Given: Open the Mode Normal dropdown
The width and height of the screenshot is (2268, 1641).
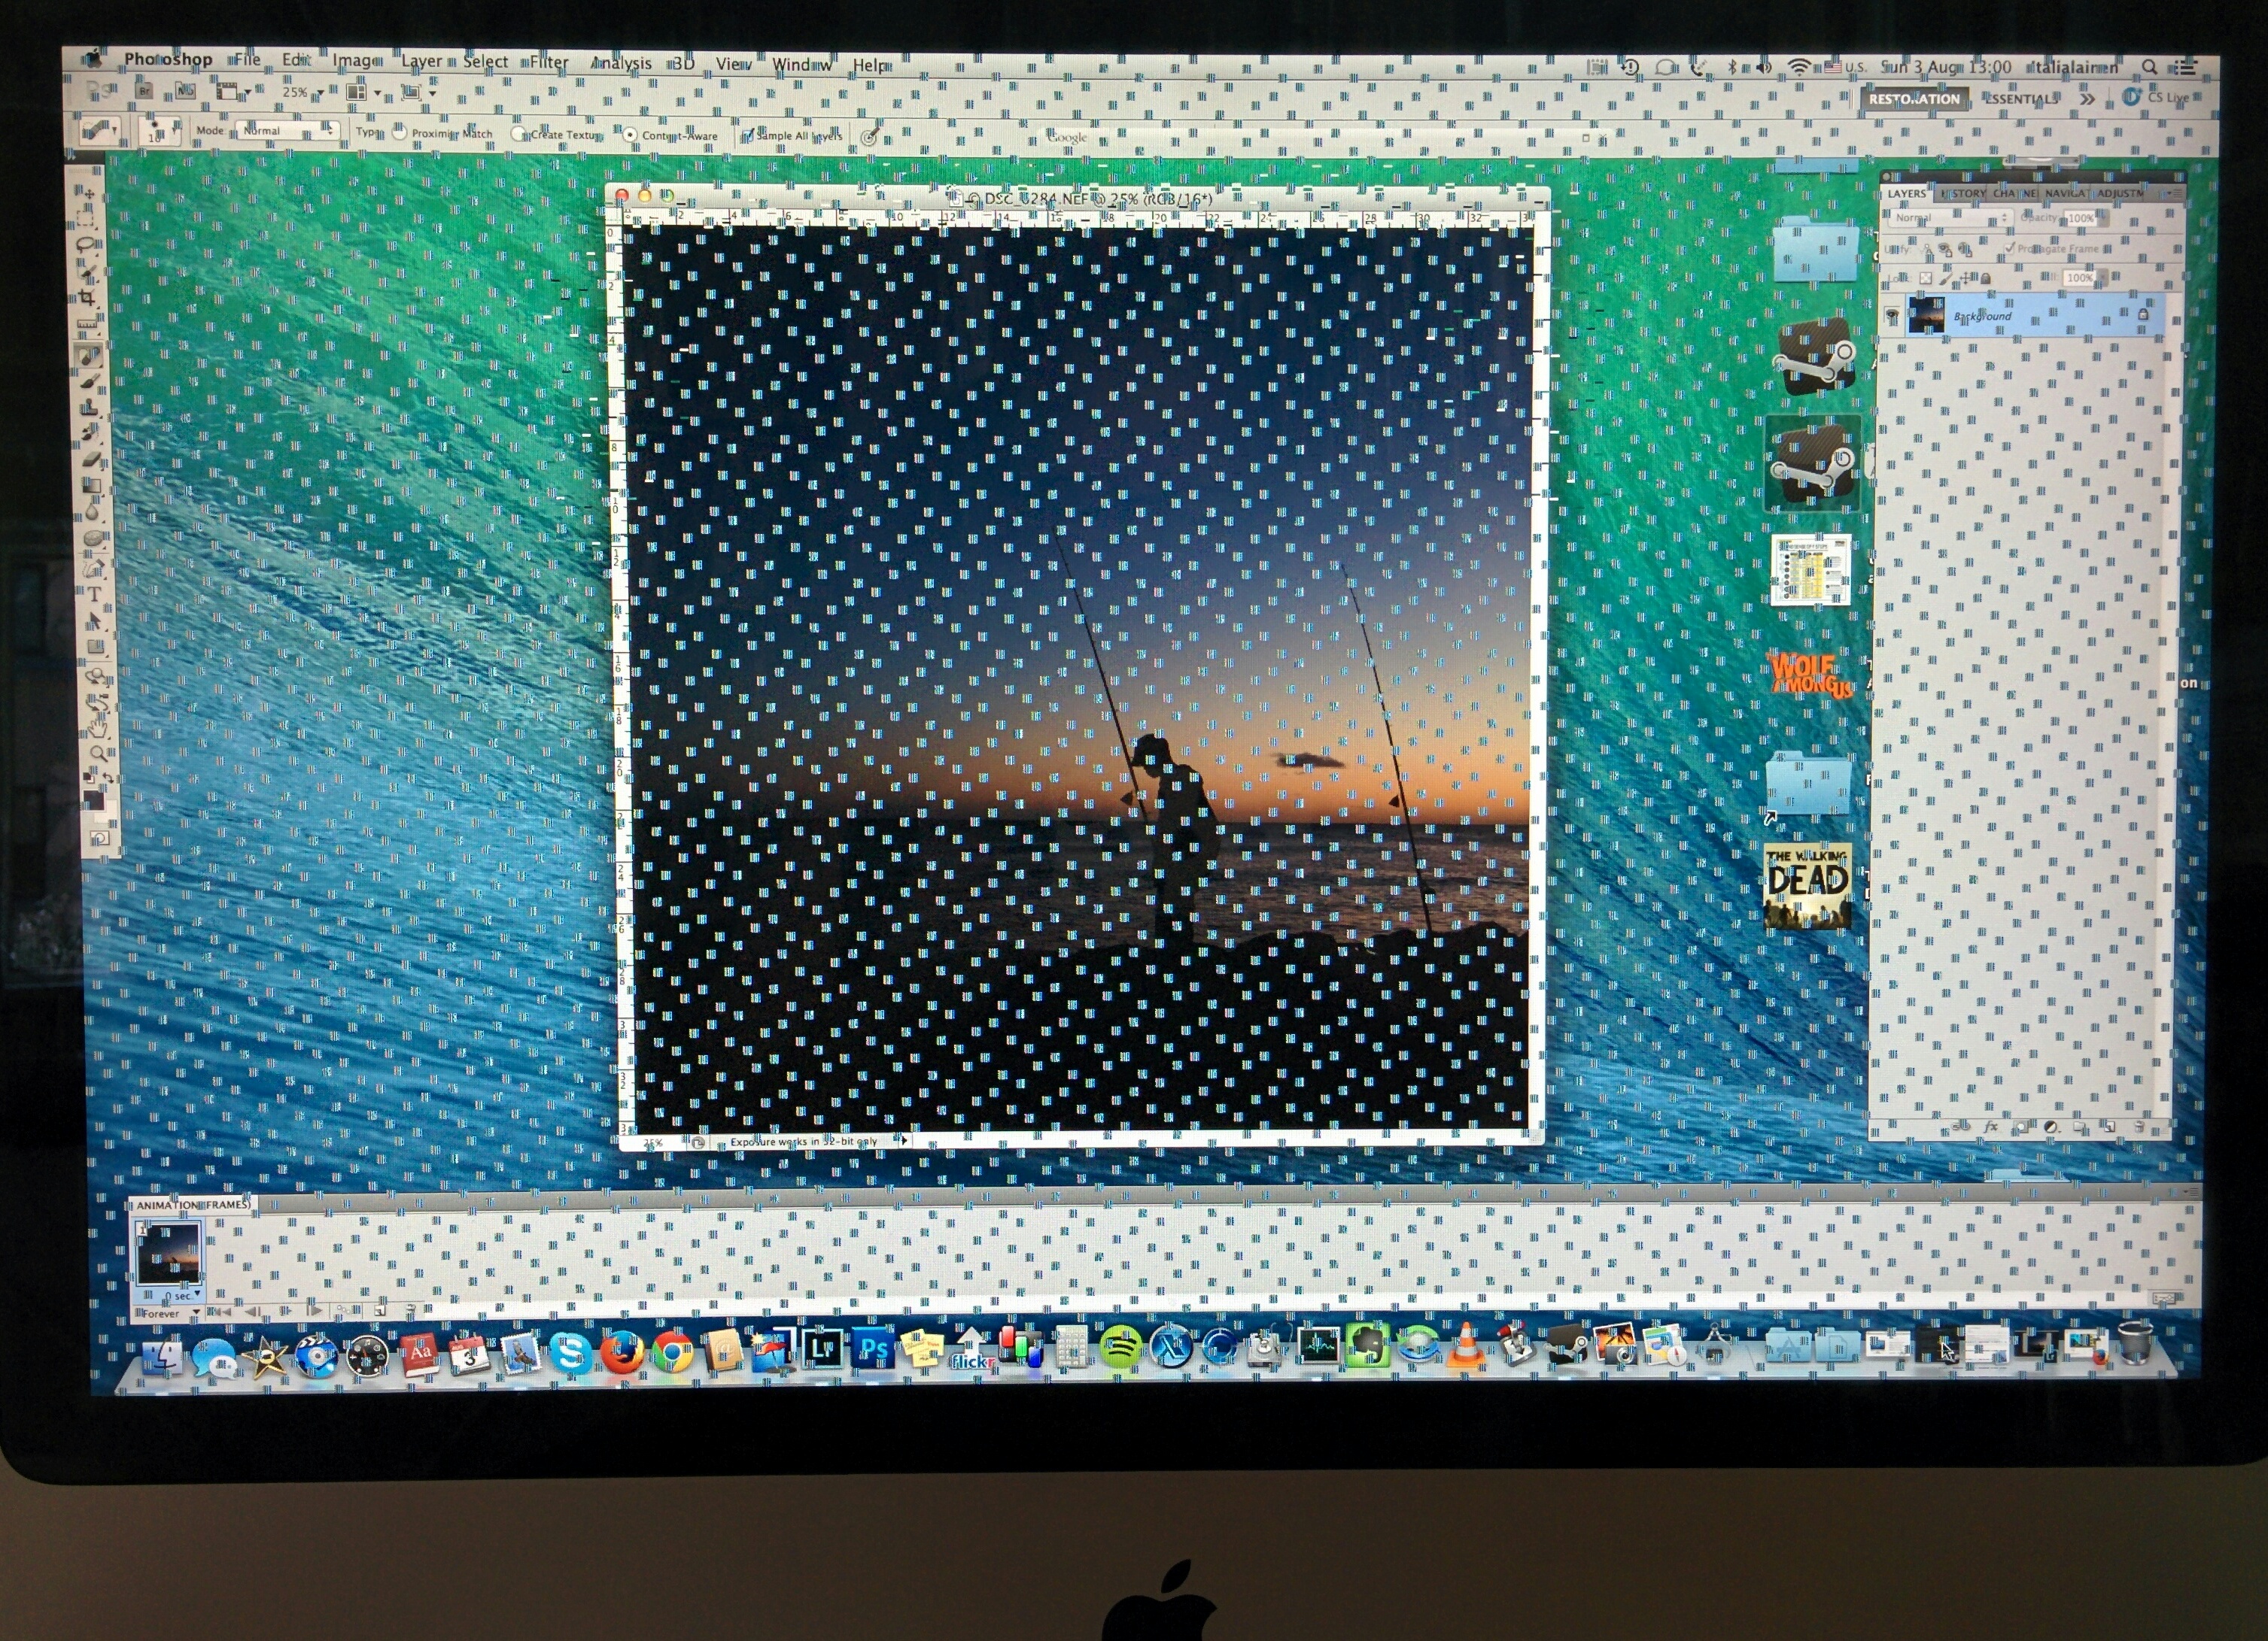Looking at the screenshot, I should coord(288,131).
